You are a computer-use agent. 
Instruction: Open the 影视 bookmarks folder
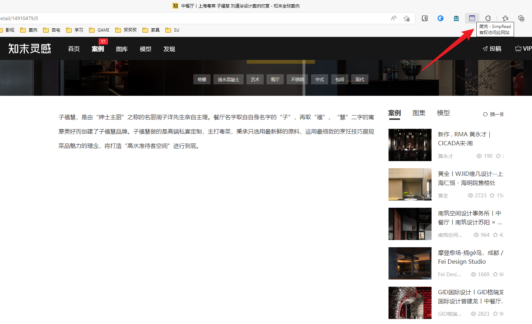point(7,30)
